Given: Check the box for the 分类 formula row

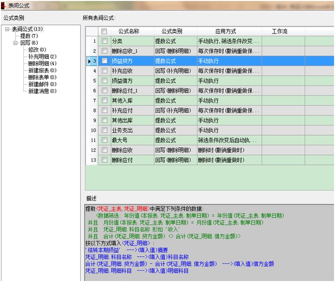Looking at the screenshot, I should click(104, 41).
